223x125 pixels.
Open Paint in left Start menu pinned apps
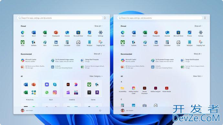point(45,43)
